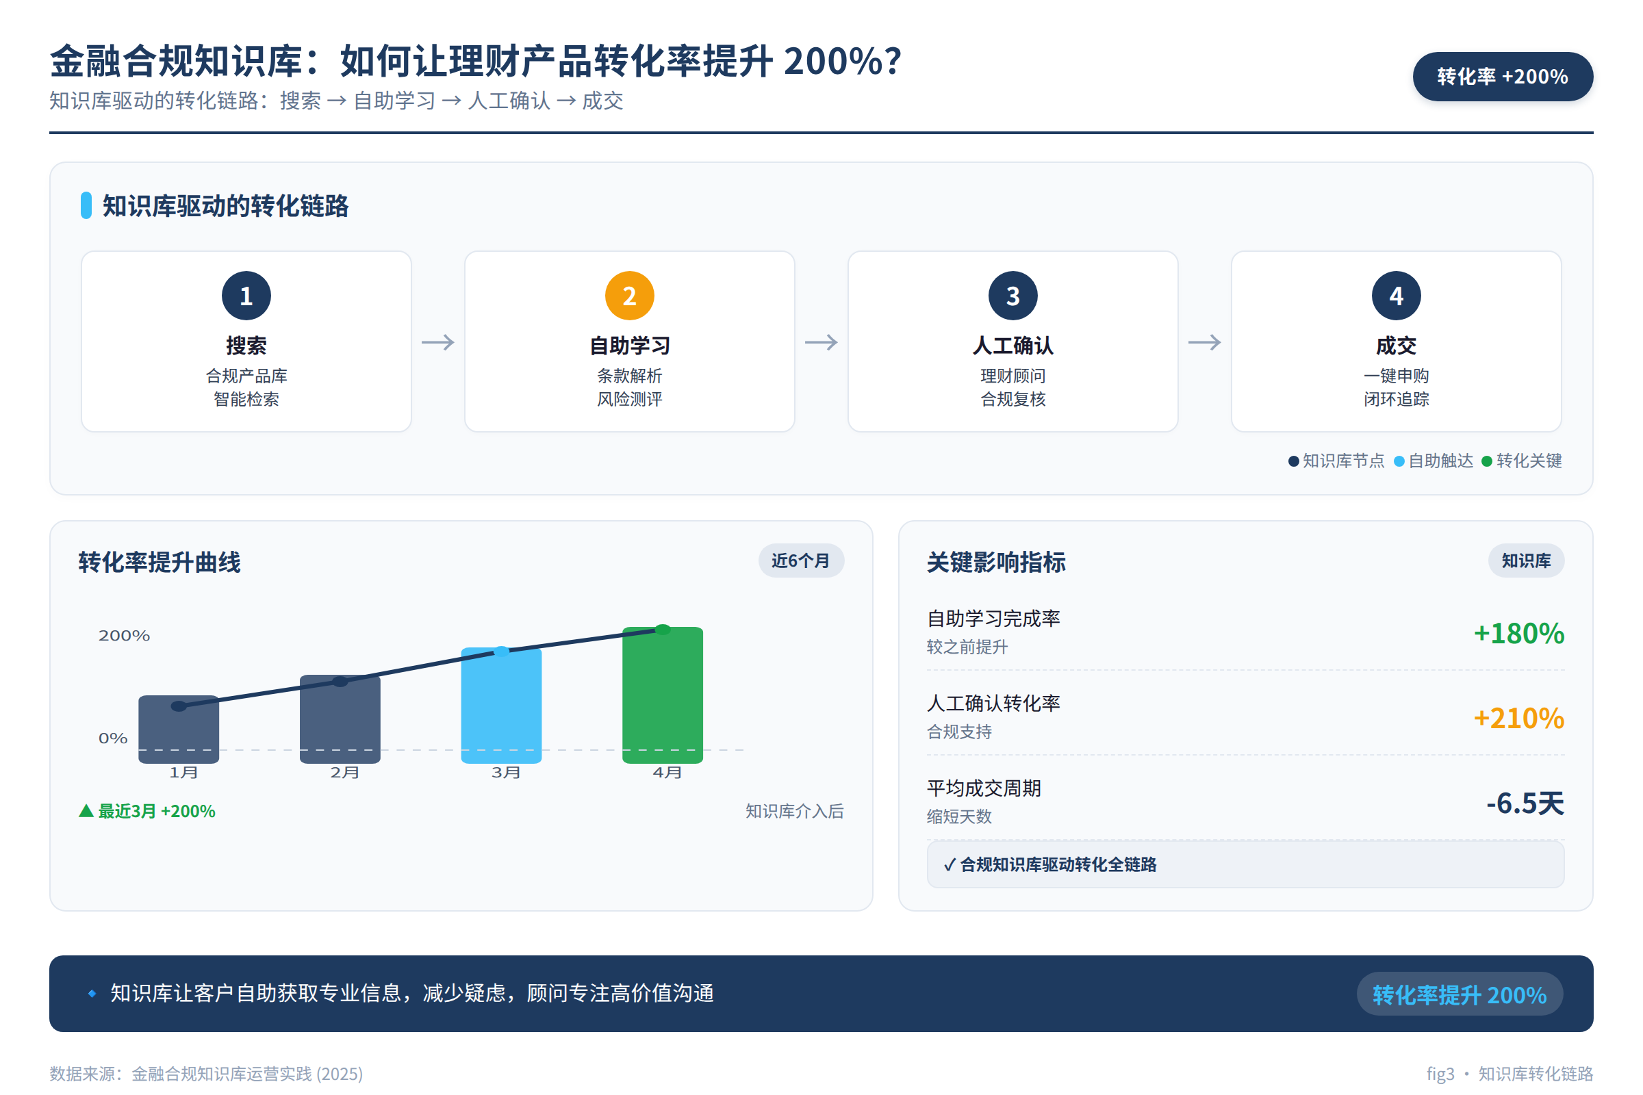This screenshot has height=1095, width=1643.
Task: Click the green dot beside 转化关键 legend
Action: click(x=1487, y=461)
